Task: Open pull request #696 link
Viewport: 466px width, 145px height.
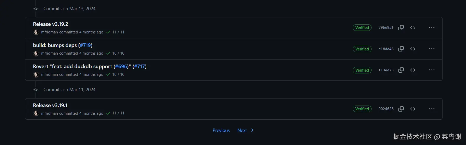Action: tap(121, 66)
